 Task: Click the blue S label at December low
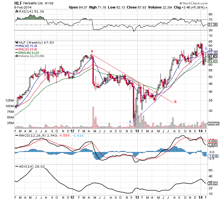coord(130,122)
